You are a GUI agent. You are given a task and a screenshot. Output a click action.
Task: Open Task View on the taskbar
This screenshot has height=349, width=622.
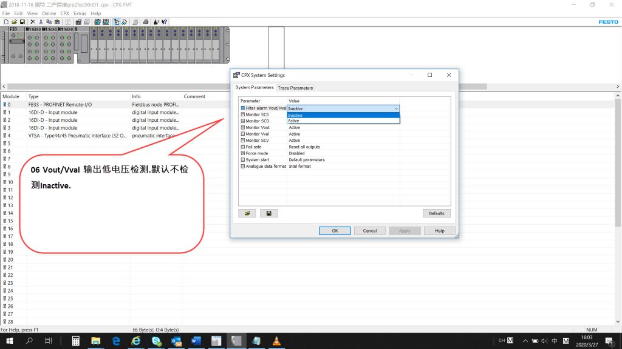tap(49, 341)
